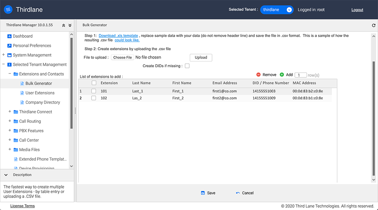Click the refresh icon in Bulk Generator header

pos(374,25)
